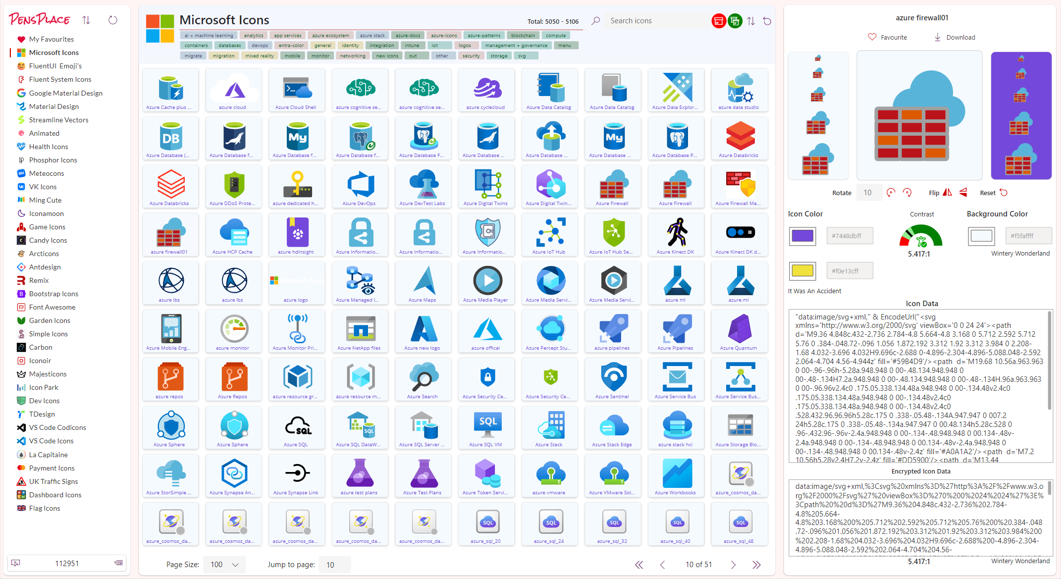The width and height of the screenshot is (1061, 579).
Task: Rotate the icon counter-clockwise
Action: click(x=891, y=193)
